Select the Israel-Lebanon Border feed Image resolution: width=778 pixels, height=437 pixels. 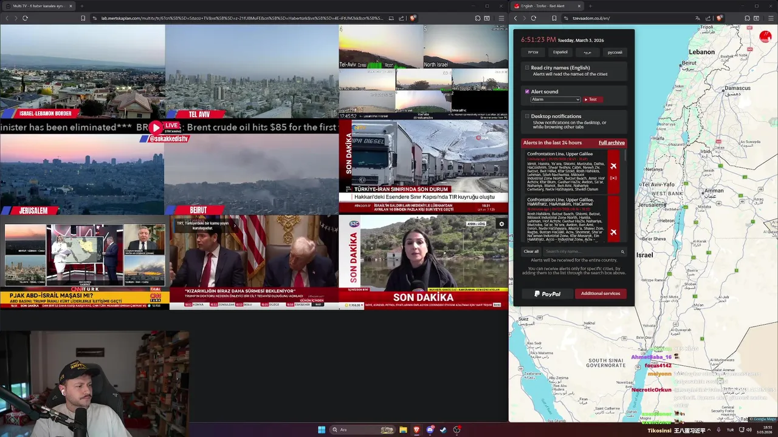82,72
